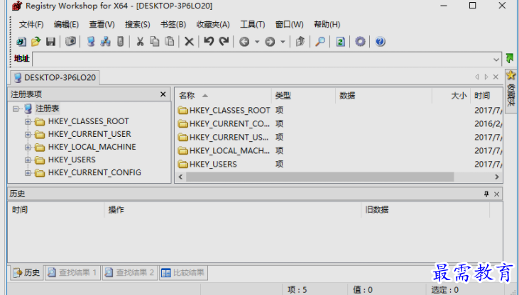Click the Redo arrow icon
The height and width of the screenshot is (295, 519).
click(224, 41)
